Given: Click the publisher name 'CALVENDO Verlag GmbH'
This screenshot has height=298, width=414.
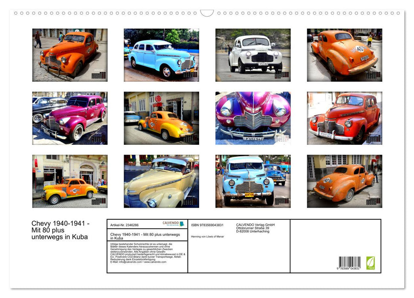Looking at the screenshot, I should (x=255, y=225).
